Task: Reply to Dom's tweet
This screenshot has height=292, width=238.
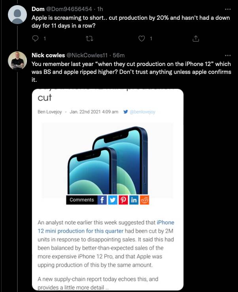Action: [x=35, y=38]
